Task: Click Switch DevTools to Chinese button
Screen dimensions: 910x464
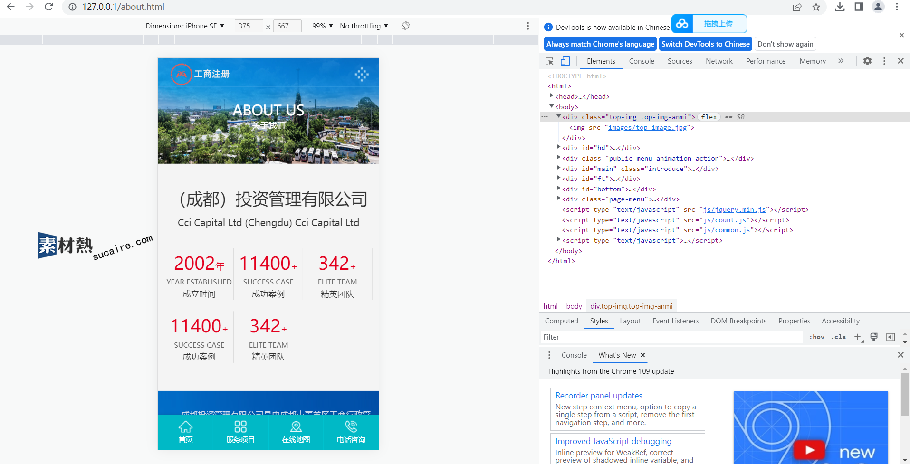Action: pyautogui.click(x=705, y=44)
